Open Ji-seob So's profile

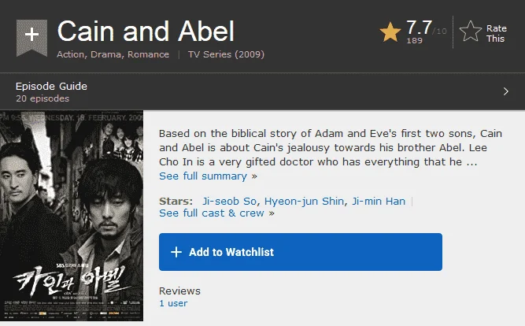[229, 201]
